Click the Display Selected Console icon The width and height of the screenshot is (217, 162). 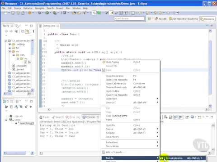[192, 117]
